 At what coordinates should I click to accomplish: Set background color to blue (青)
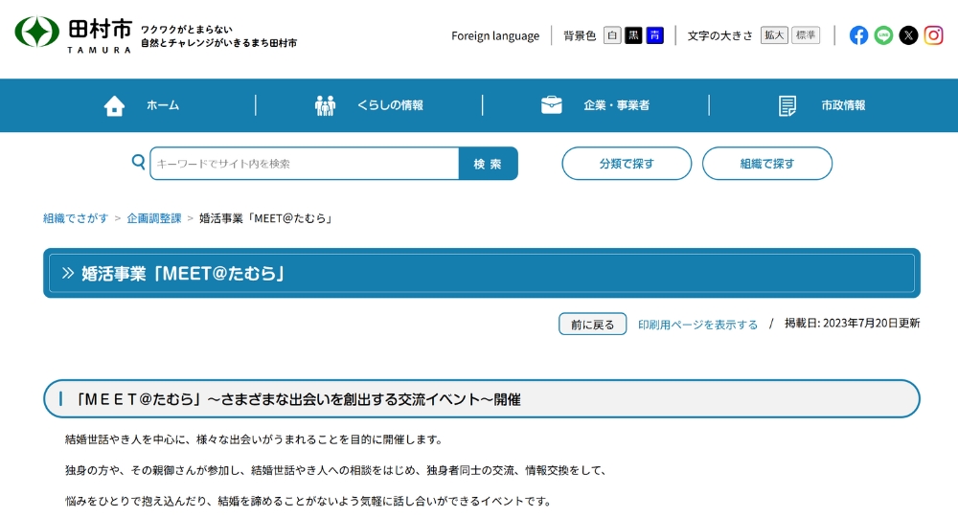click(x=654, y=35)
